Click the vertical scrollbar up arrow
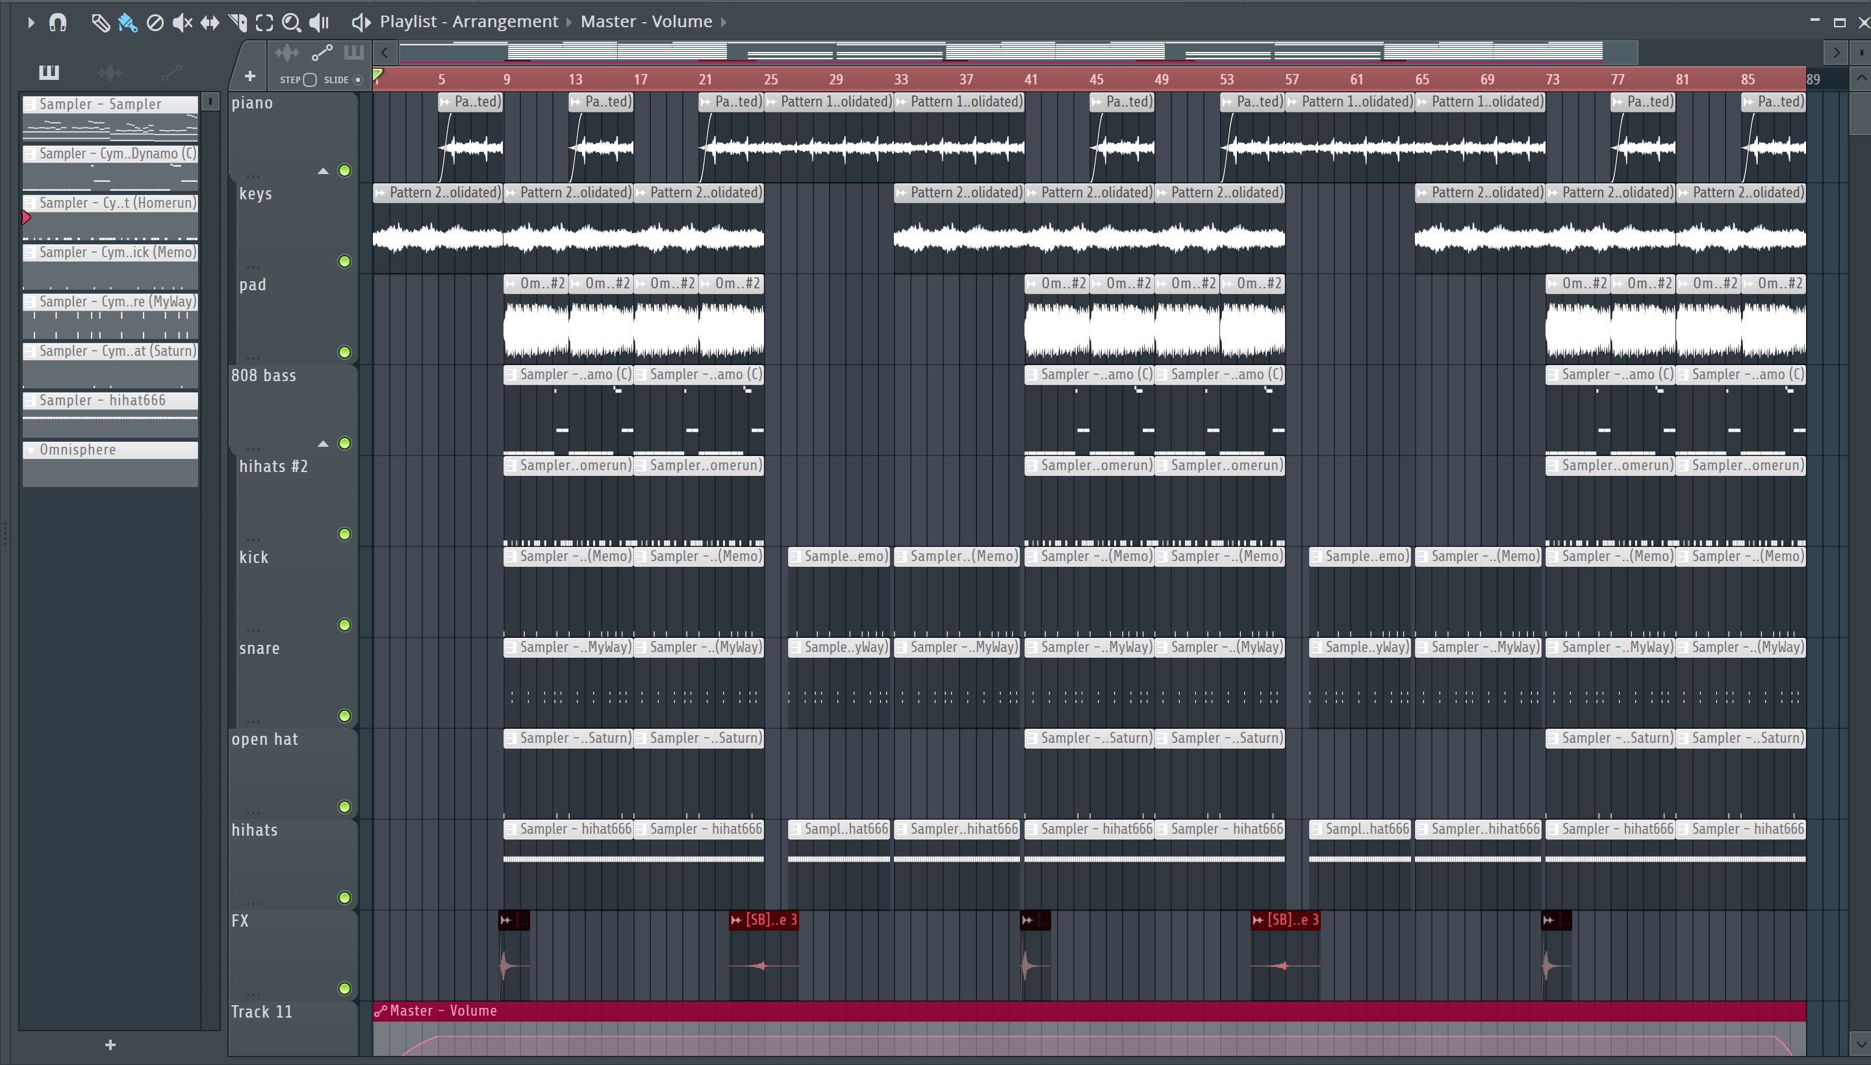Viewport: 1871px width, 1065px height. (x=1861, y=77)
